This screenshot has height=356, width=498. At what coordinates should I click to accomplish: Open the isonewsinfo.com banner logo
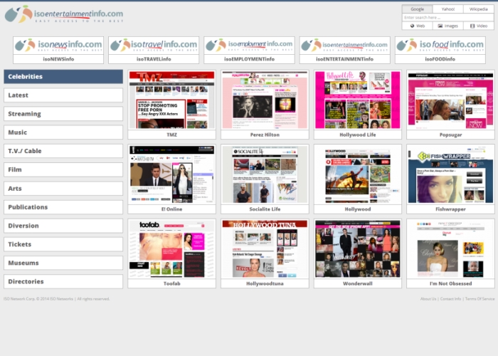coord(58,46)
